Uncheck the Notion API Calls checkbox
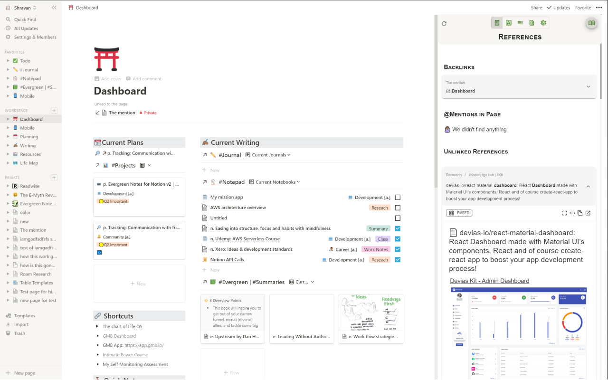608x380 pixels. [x=398, y=260]
